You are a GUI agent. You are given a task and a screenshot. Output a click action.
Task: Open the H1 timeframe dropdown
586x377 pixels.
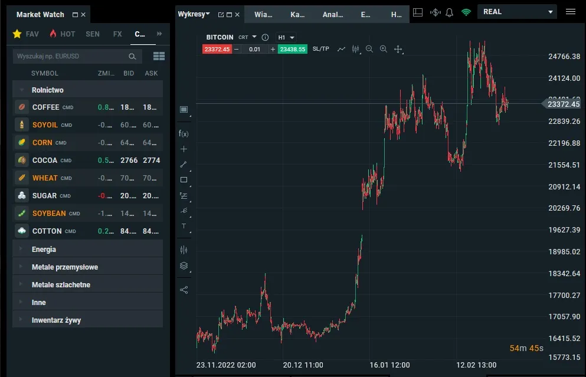tap(286, 37)
